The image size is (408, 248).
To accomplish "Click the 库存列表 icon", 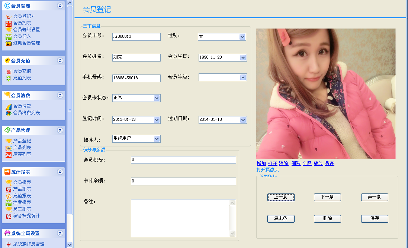I will 9,154.
